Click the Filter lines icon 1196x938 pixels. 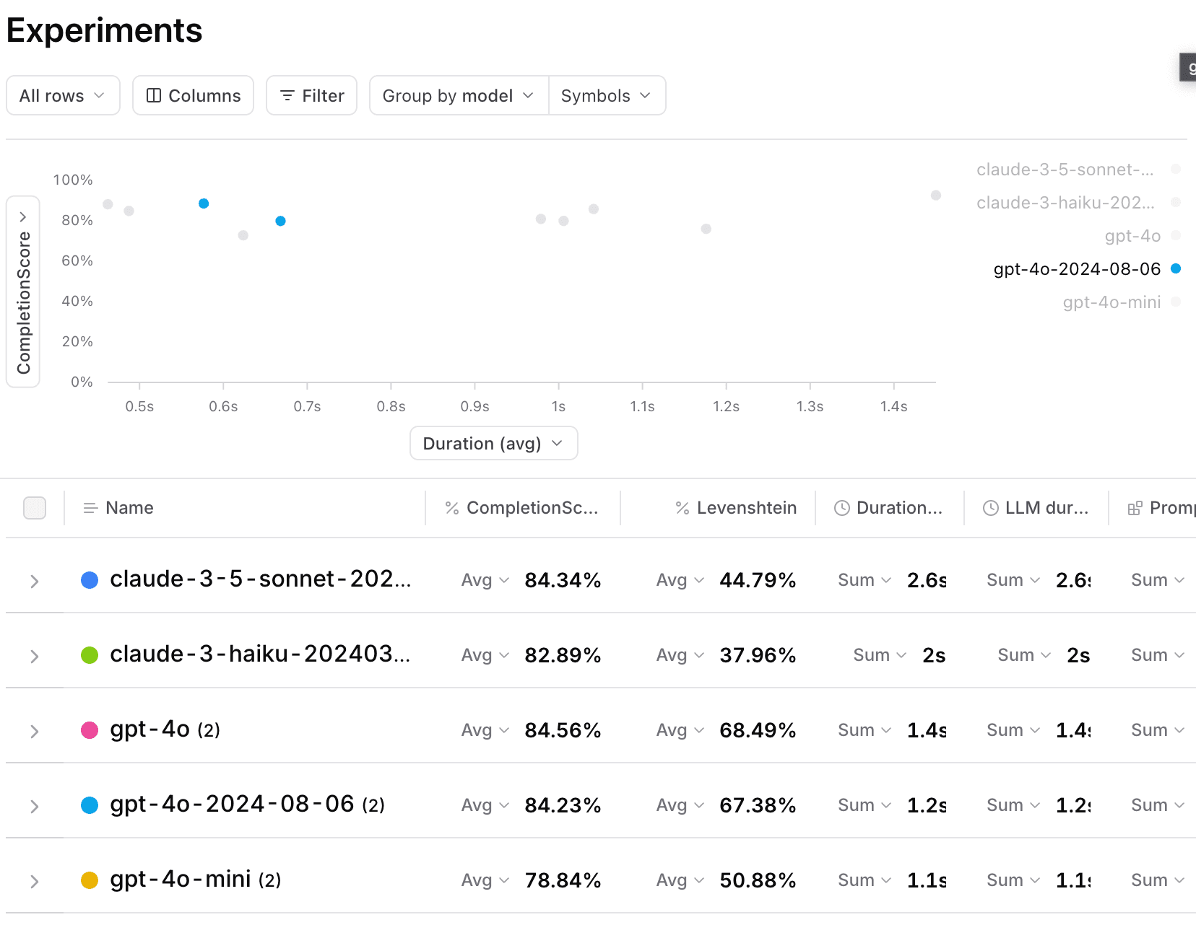(287, 96)
